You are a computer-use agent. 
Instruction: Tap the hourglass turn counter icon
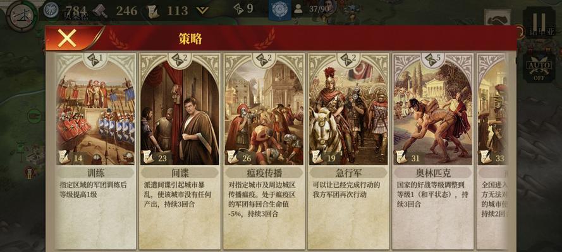pos(238,8)
